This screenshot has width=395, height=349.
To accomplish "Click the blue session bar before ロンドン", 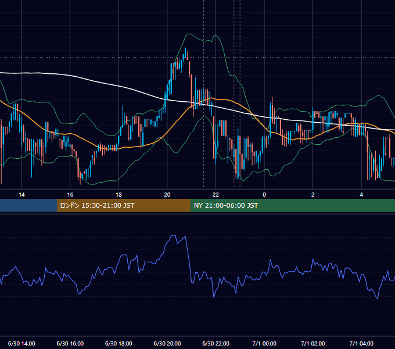I will click(28, 205).
